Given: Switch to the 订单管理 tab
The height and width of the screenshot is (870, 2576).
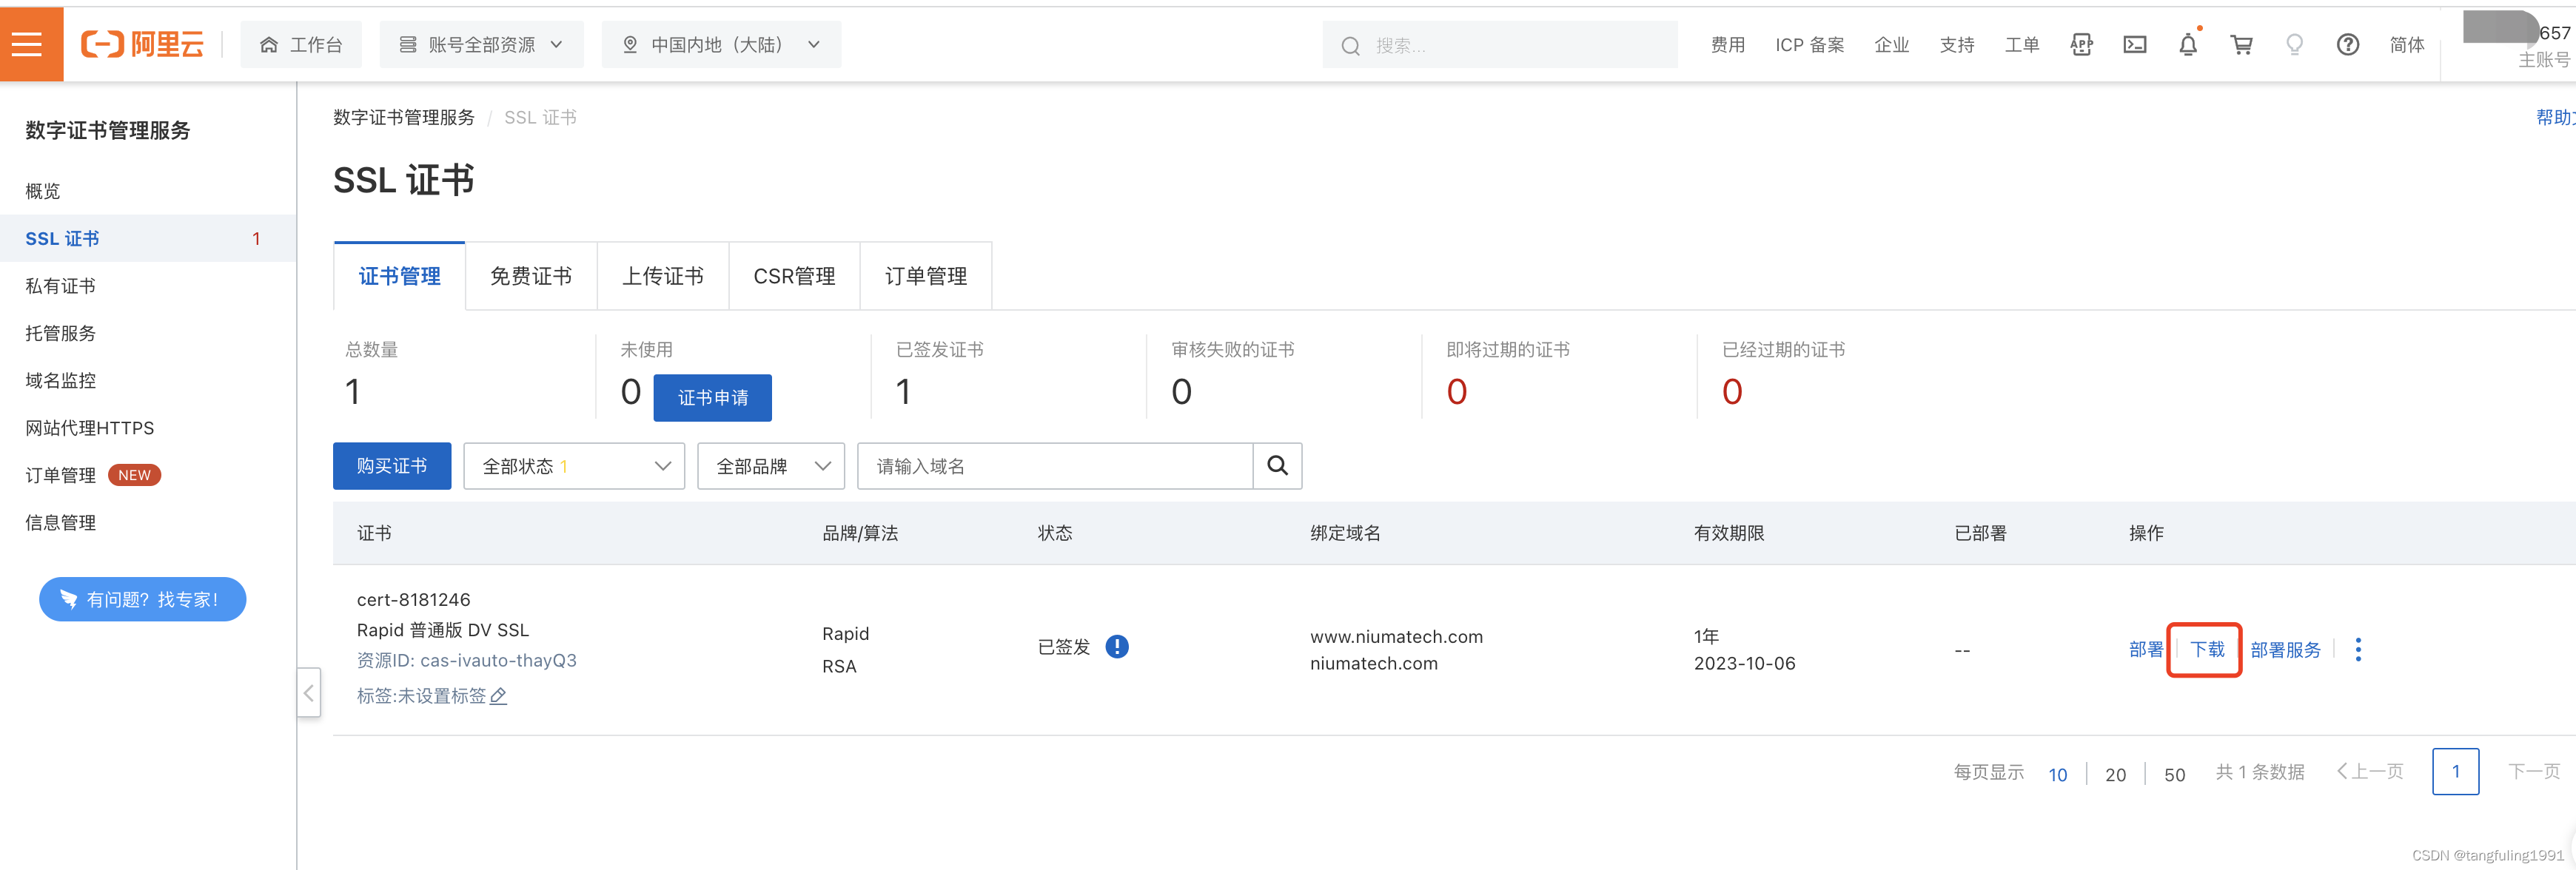Looking at the screenshot, I should click(x=926, y=276).
